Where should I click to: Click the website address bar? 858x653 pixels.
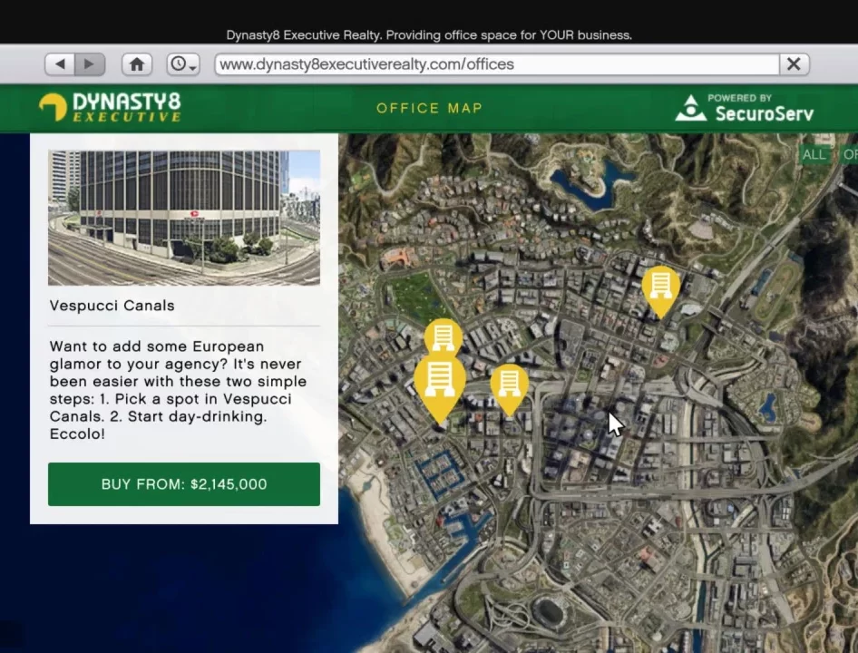[497, 64]
